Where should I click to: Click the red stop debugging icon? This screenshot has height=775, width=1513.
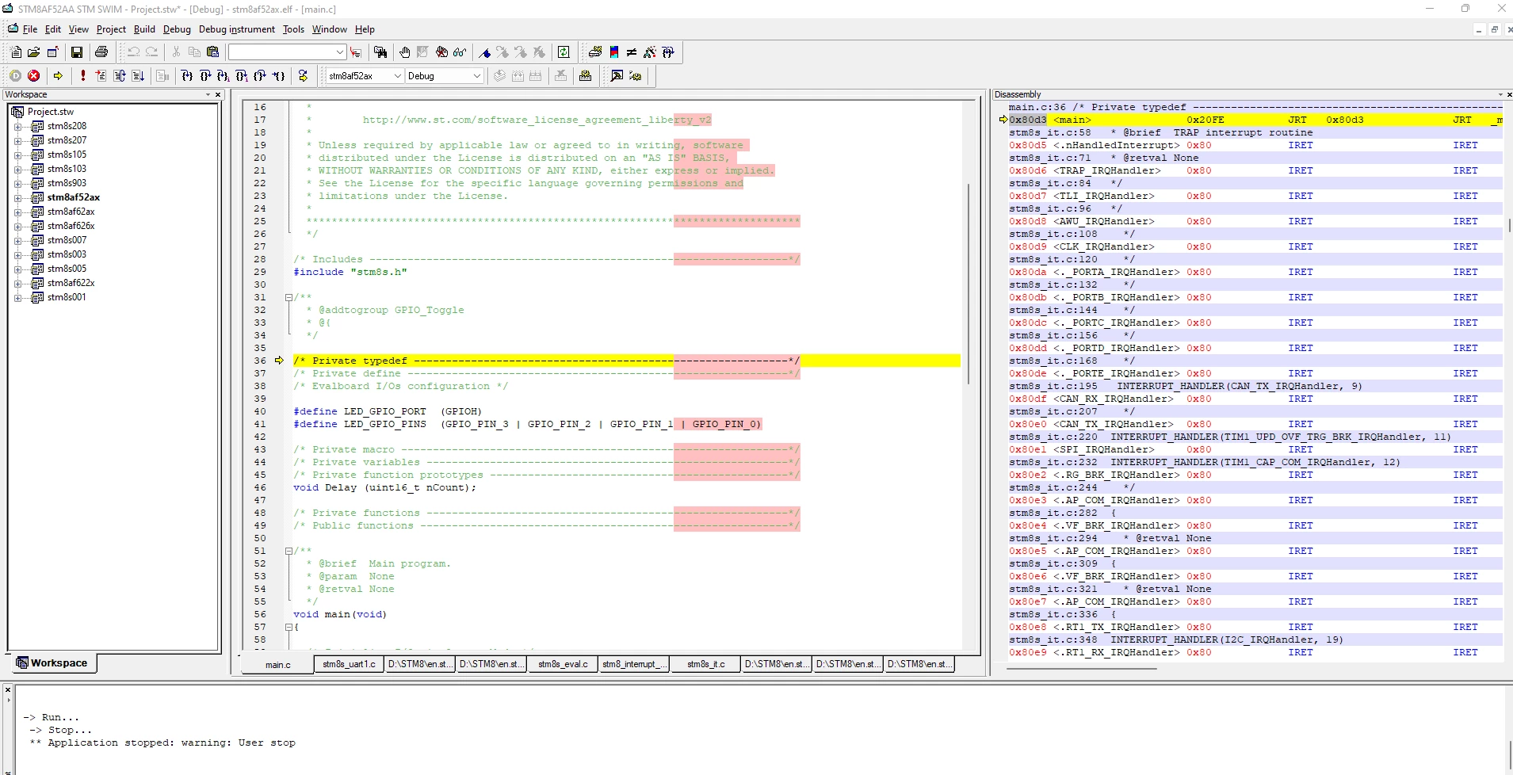pos(33,76)
